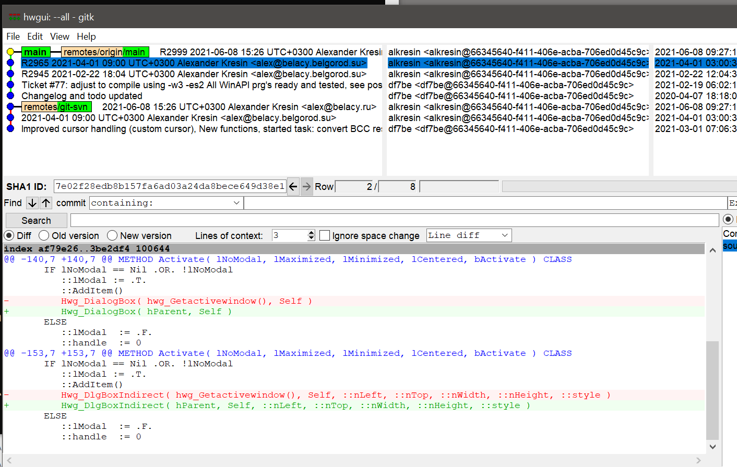Open the View menu

(x=60, y=37)
